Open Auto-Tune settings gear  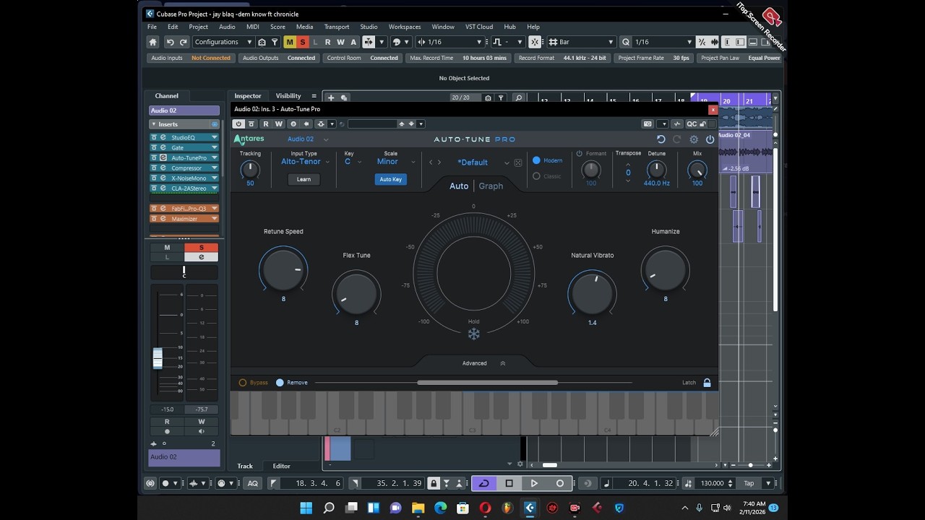(694, 139)
